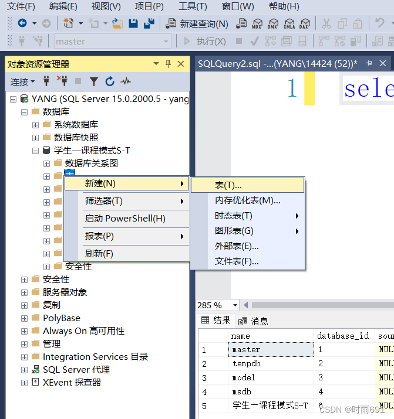Click the undo arrow icon
The height and width of the screenshot is (419, 394).
379,23
